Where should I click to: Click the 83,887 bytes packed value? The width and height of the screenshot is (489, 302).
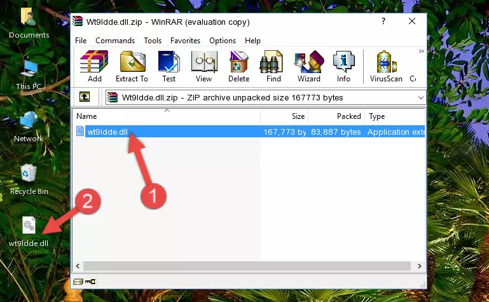(336, 132)
